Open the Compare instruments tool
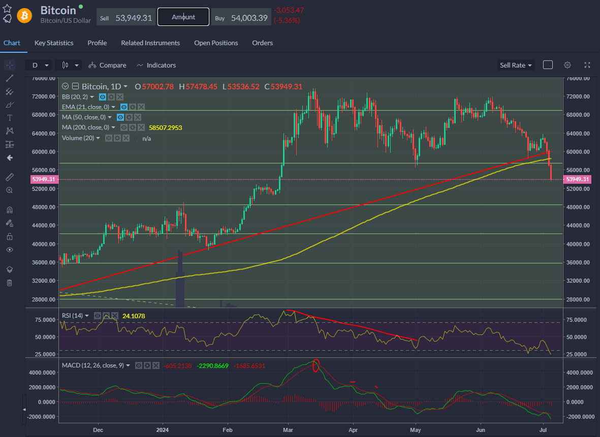Viewport: 600px width, 437px height. tap(107, 65)
